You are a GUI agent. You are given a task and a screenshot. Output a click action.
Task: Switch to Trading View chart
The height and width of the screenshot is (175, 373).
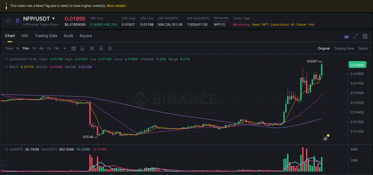pos(344,48)
